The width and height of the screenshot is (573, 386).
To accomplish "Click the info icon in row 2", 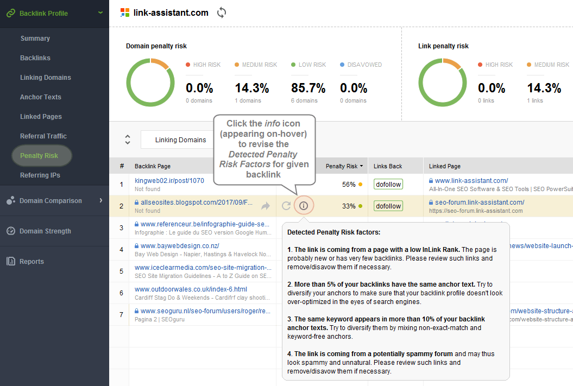I will click(x=304, y=206).
